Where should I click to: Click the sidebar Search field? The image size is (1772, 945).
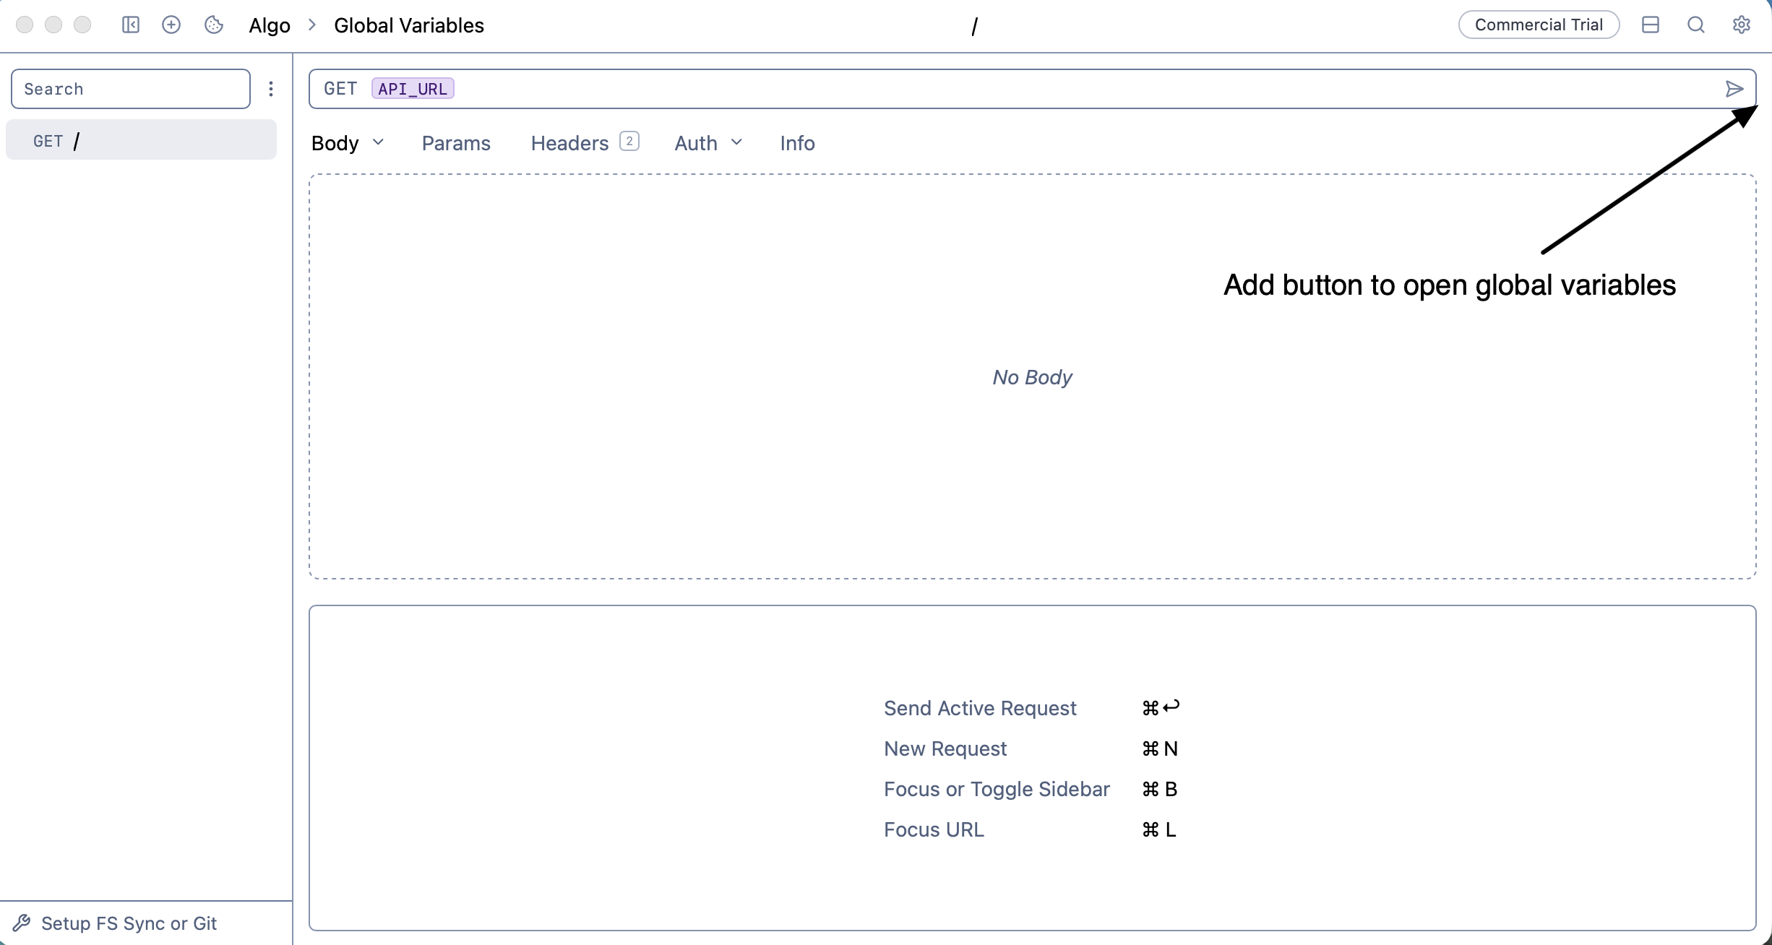[131, 89]
